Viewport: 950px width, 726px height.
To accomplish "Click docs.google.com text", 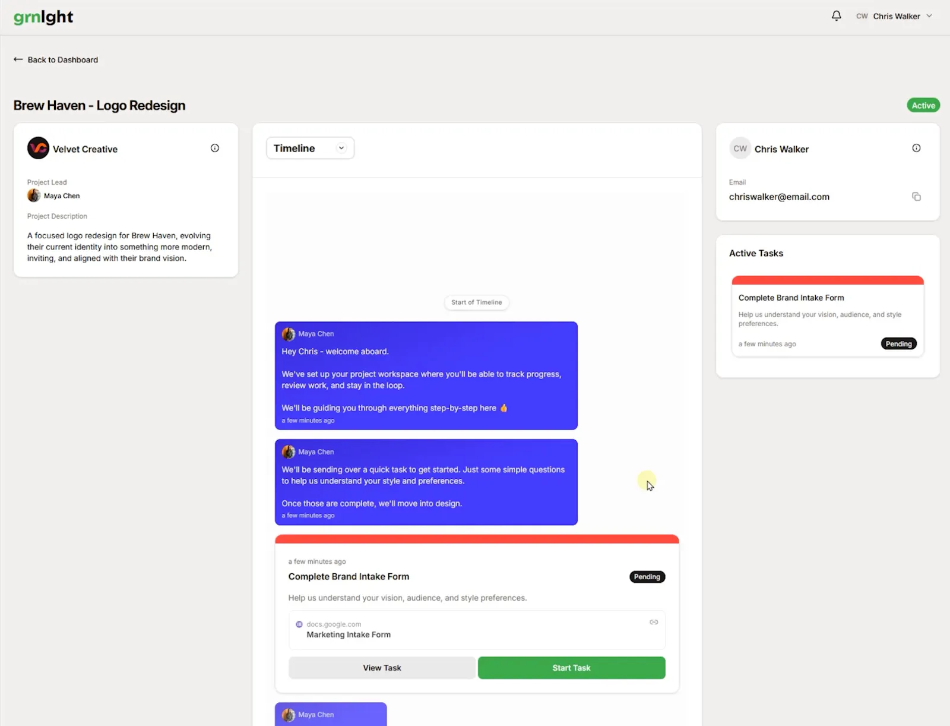I will click(334, 624).
